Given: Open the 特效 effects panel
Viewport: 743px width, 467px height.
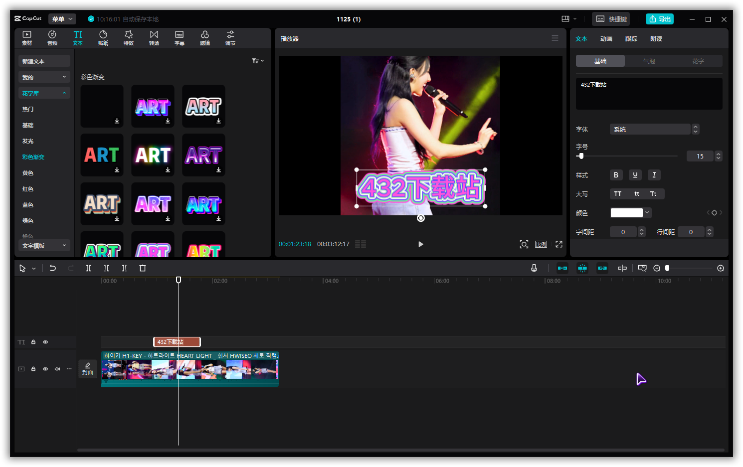Looking at the screenshot, I should (x=129, y=38).
